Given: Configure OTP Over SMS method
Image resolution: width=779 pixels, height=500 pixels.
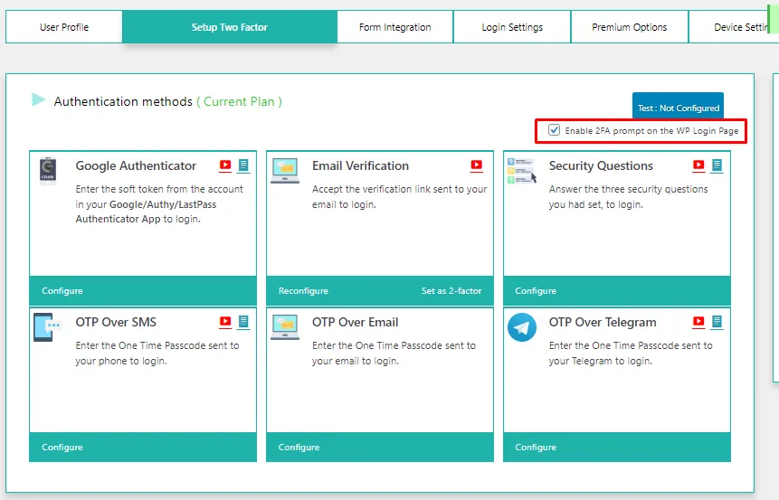Looking at the screenshot, I should click(x=62, y=448).
